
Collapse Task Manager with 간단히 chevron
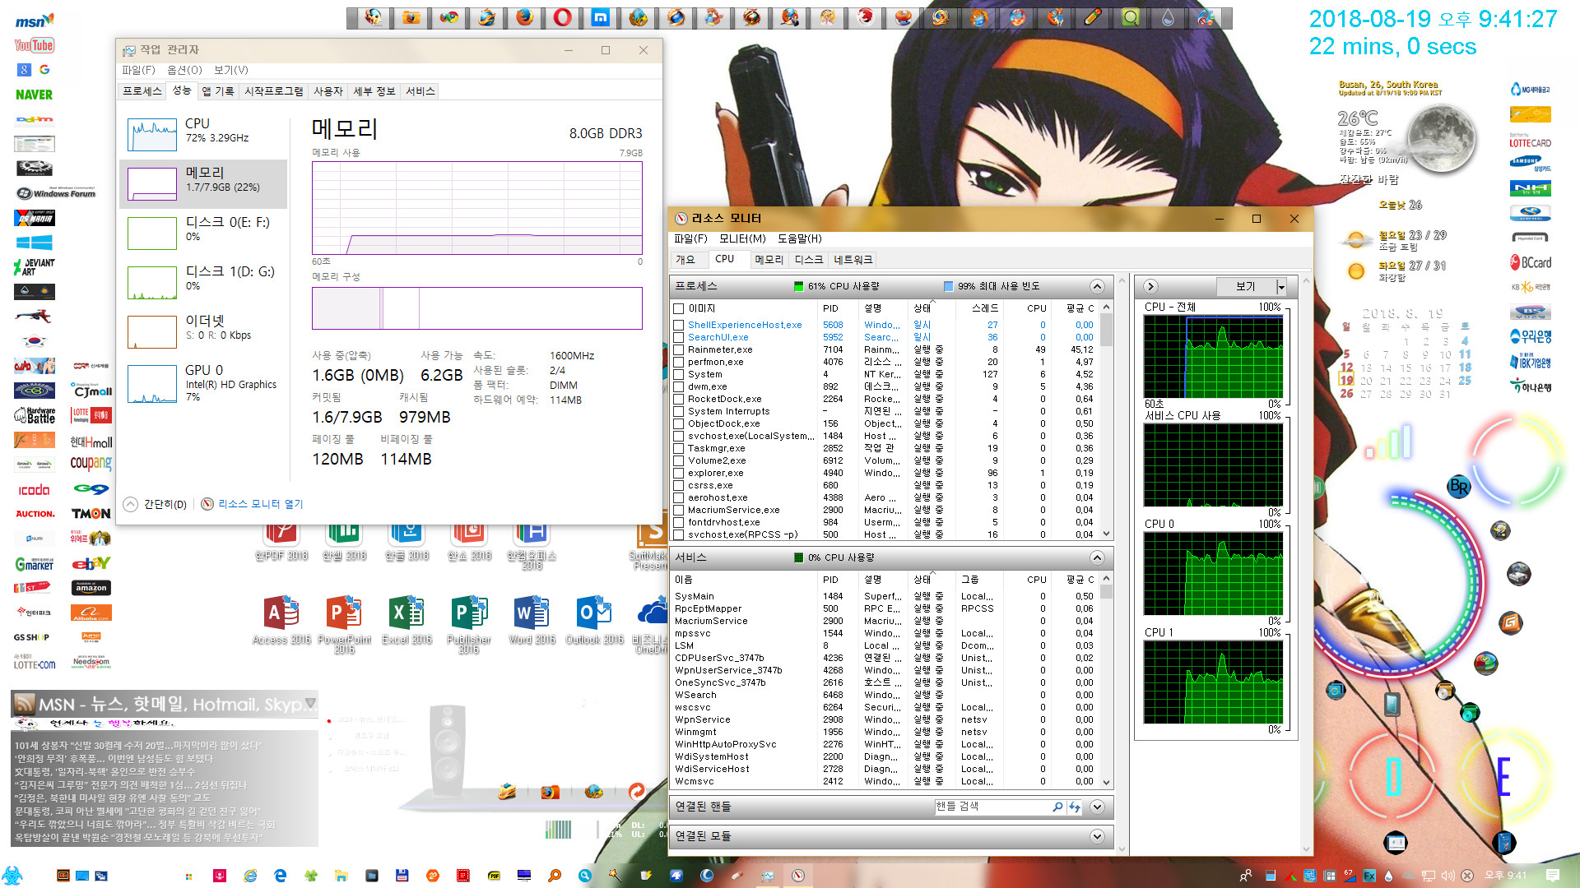[130, 504]
